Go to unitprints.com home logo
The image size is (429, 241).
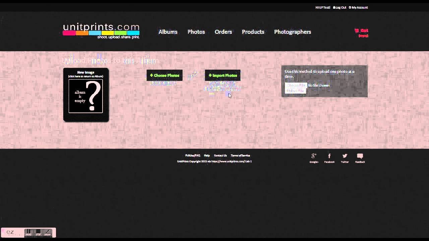[101, 31]
